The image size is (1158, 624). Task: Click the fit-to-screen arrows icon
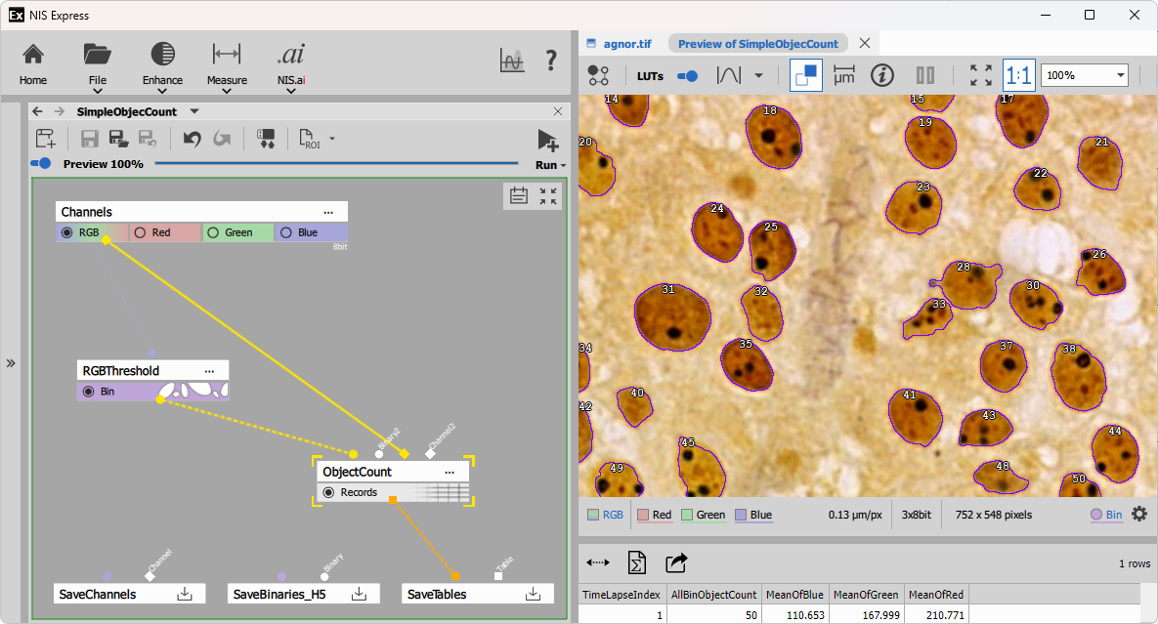coord(980,75)
